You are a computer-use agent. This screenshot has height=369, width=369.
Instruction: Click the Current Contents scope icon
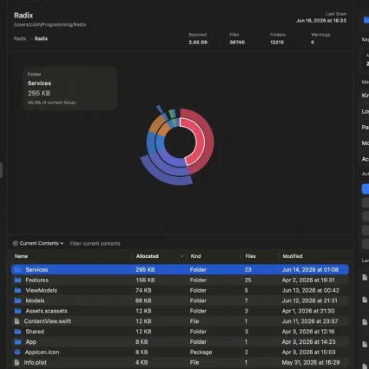(x=16, y=243)
